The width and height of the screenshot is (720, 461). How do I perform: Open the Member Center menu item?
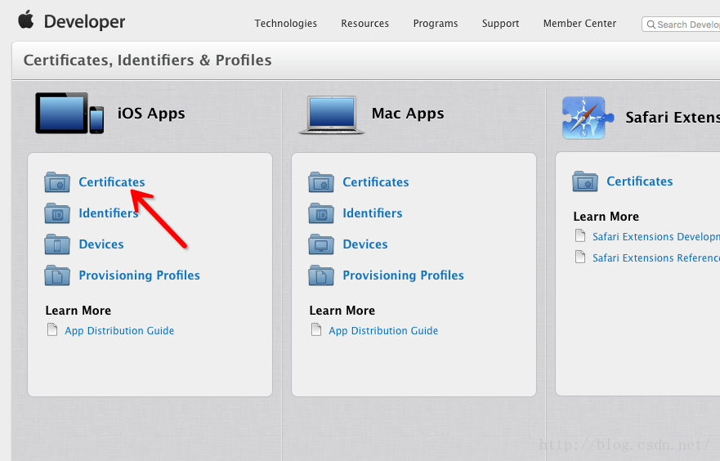tap(579, 24)
